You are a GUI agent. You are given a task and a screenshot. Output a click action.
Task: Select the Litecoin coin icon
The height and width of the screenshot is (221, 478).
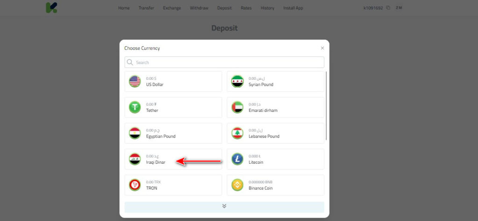(237, 159)
